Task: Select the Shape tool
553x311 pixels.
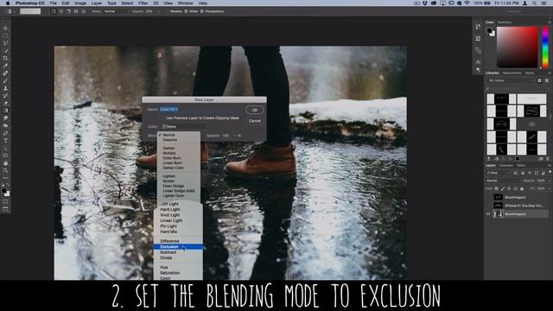Action: (5, 155)
